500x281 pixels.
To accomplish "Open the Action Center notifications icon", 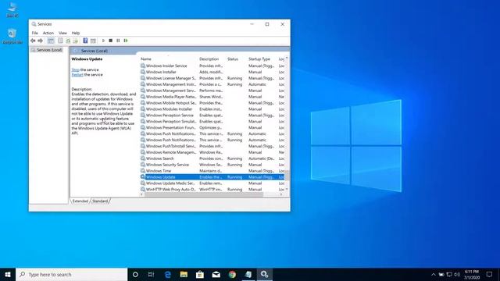I will pyautogui.click(x=489, y=274).
